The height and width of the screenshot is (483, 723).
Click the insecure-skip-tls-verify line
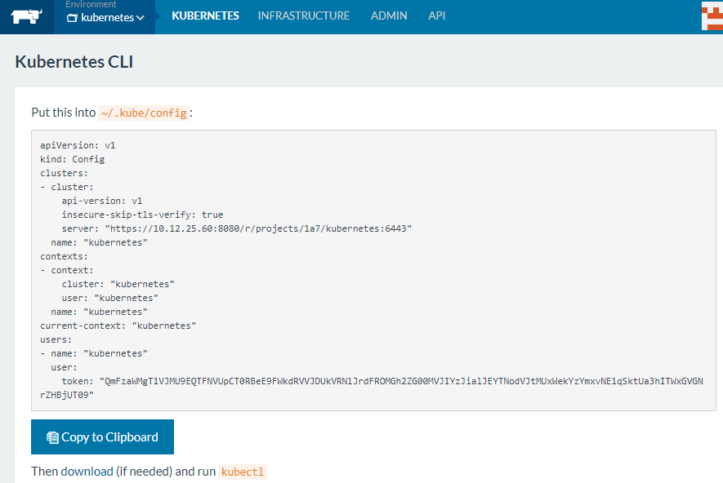pyautogui.click(x=142, y=215)
